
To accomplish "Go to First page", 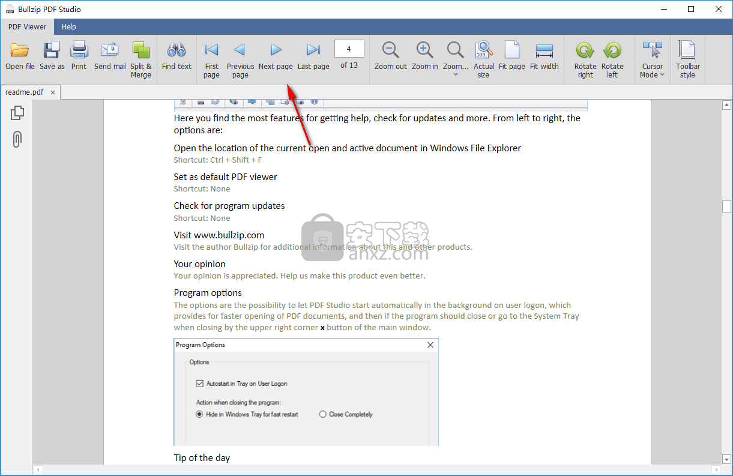I will click(211, 50).
